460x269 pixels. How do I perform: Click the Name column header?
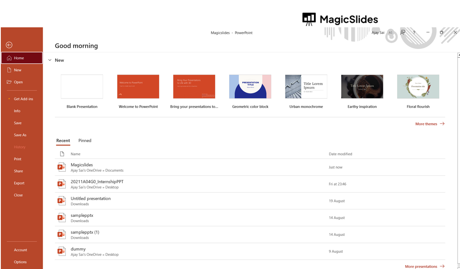pos(75,154)
